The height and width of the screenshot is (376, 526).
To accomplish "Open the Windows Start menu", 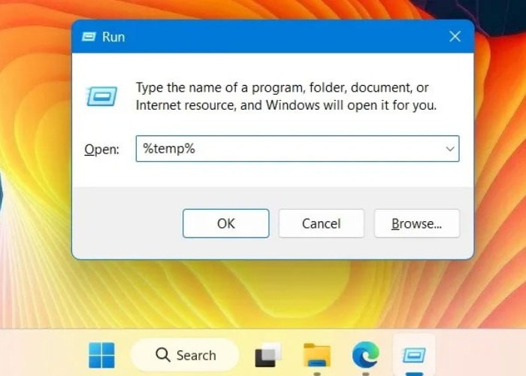I will (x=101, y=355).
